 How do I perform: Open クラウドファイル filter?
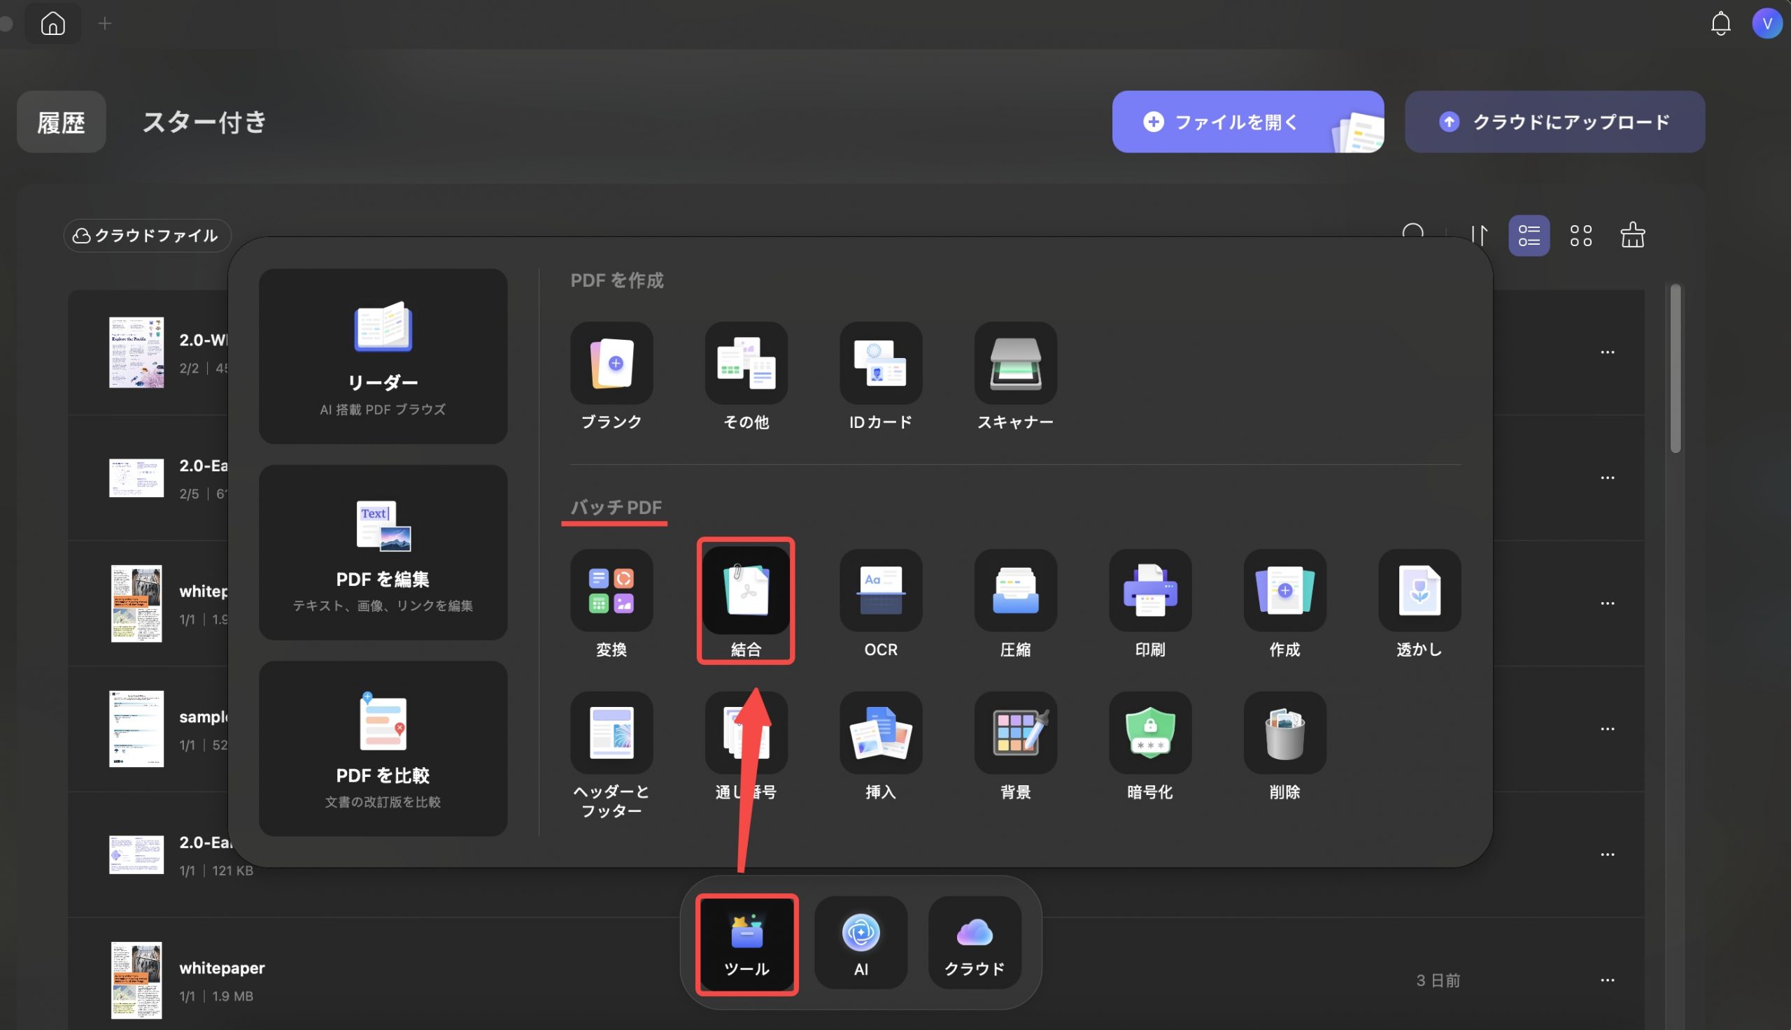click(147, 236)
